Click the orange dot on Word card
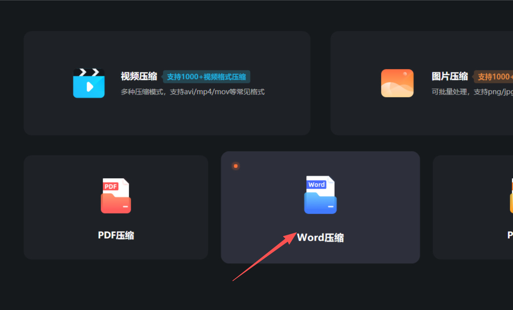 (236, 166)
